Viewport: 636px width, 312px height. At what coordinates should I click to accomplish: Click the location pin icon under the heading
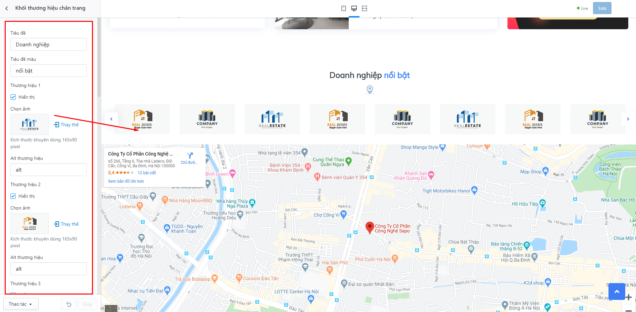(370, 89)
